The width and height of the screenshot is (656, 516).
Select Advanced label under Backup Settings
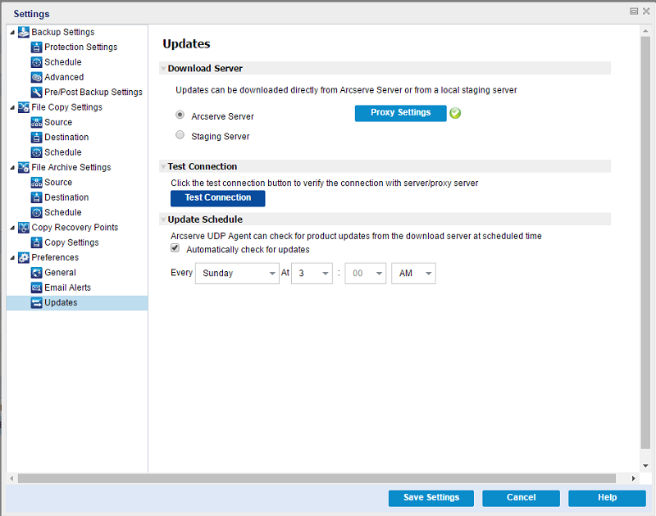[64, 77]
